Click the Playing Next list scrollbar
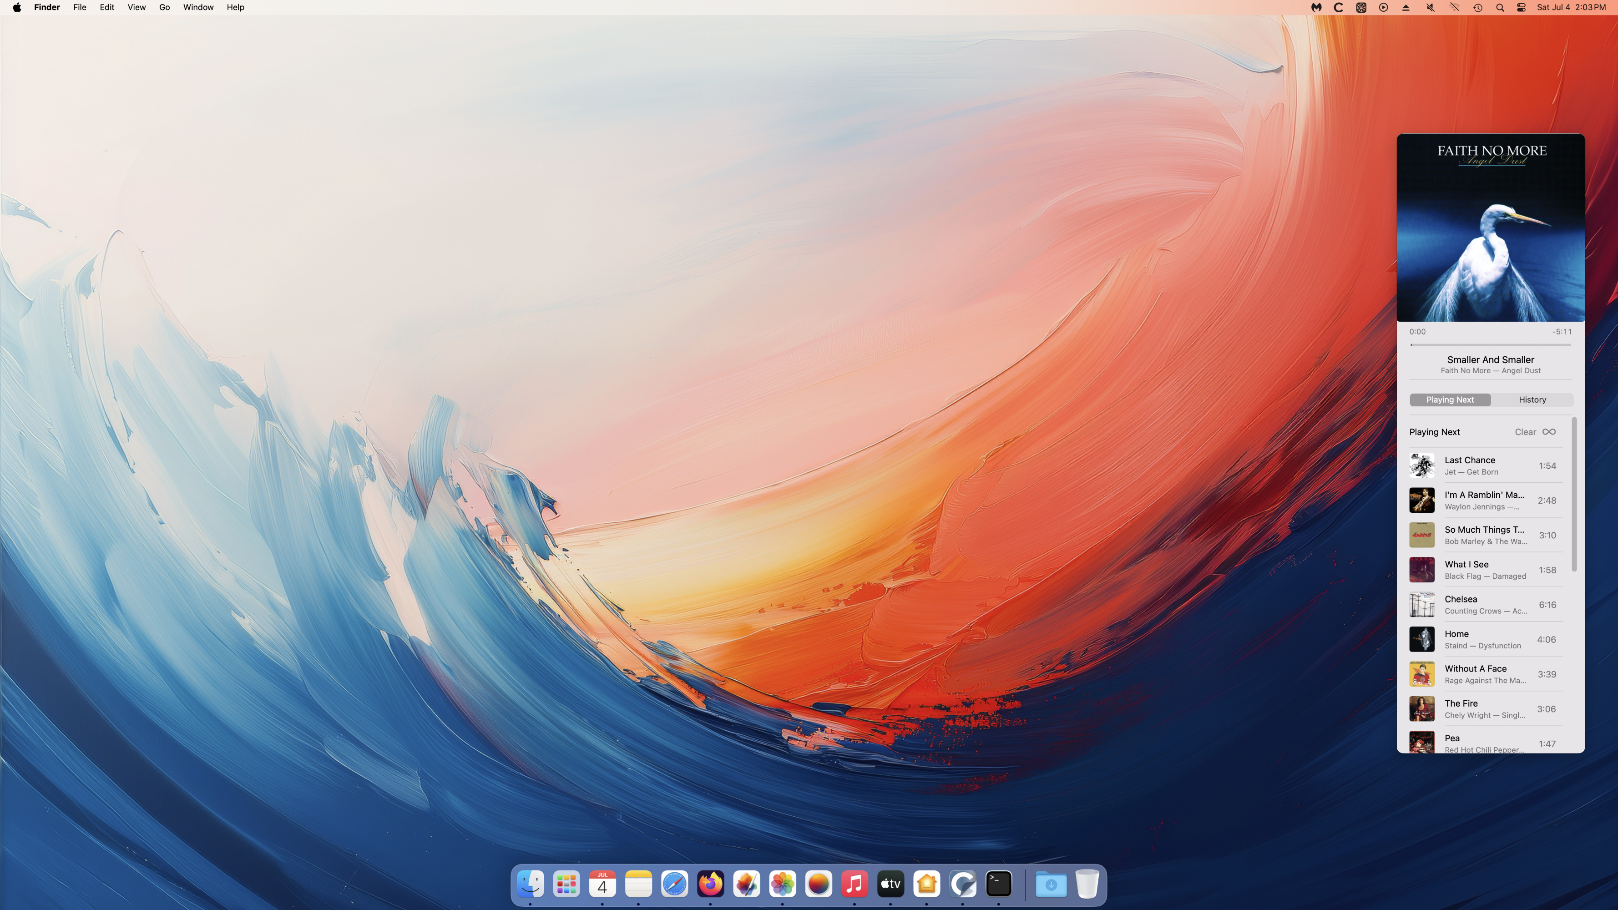 point(1574,494)
